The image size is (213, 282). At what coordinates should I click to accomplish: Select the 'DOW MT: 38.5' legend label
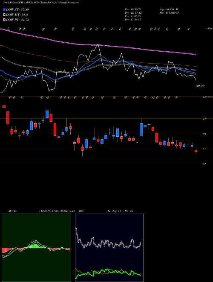pyautogui.click(x=17, y=15)
